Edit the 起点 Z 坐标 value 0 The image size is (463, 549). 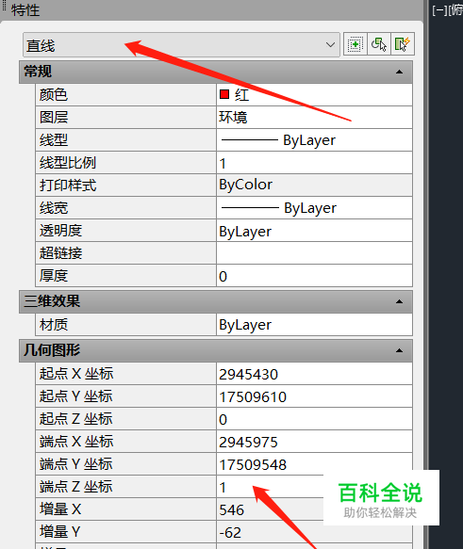tap(314, 419)
